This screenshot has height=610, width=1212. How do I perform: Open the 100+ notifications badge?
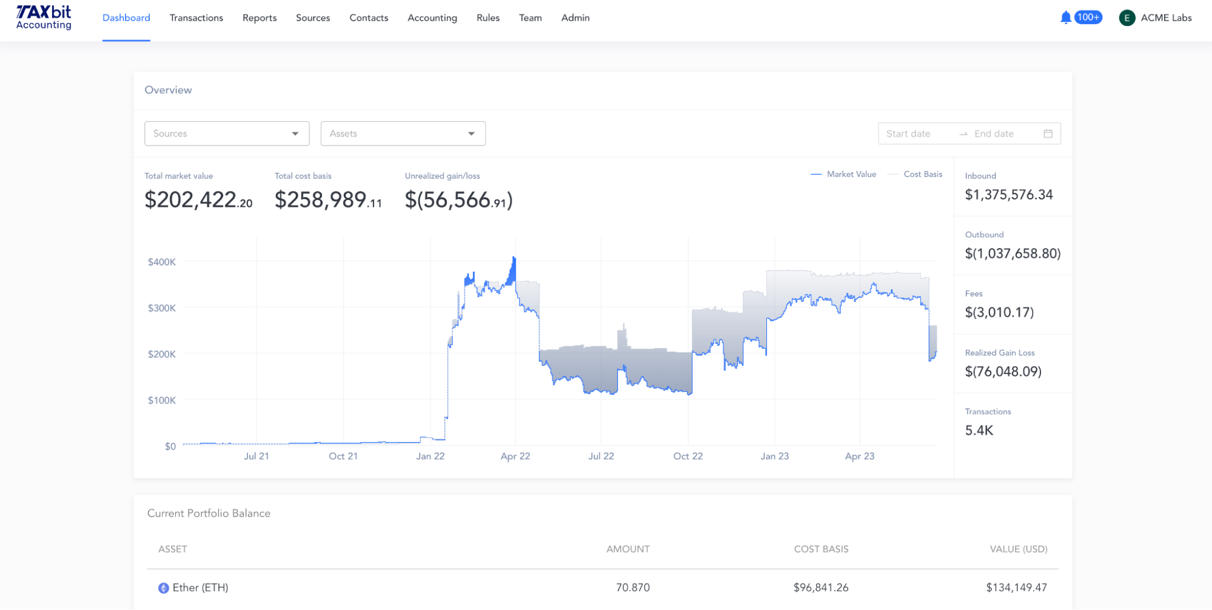[1088, 18]
